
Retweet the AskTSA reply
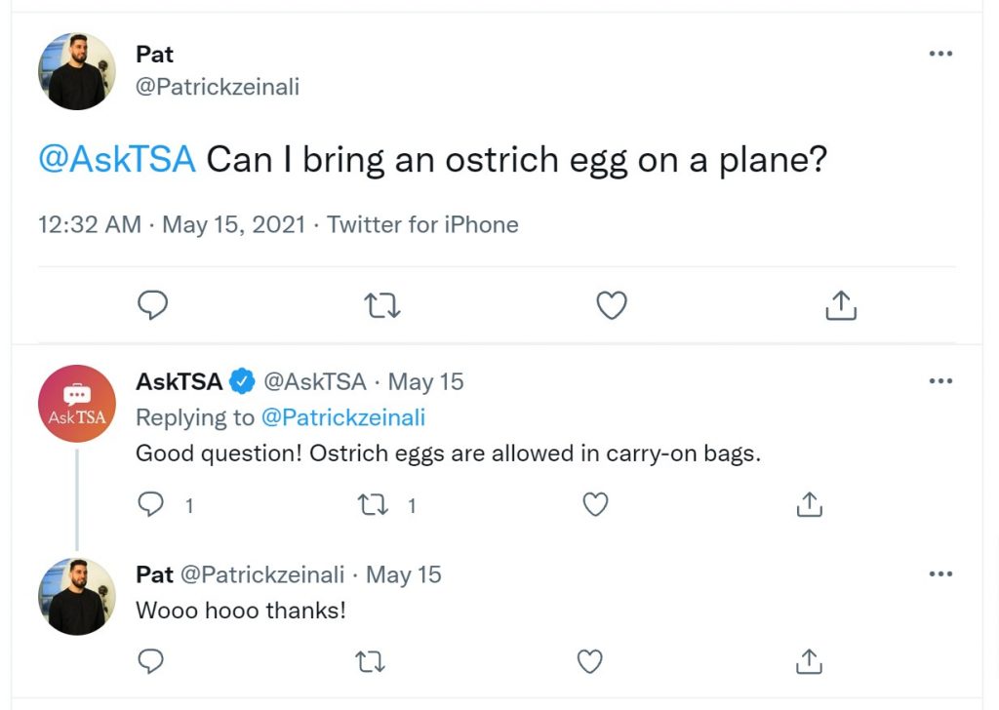(373, 505)
